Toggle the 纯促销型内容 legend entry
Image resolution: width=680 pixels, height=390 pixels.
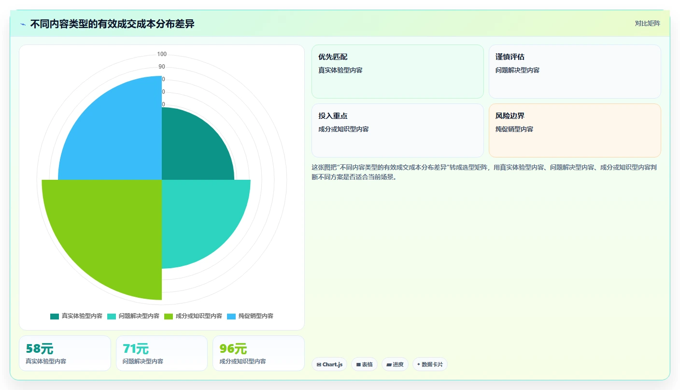point(250,316)
